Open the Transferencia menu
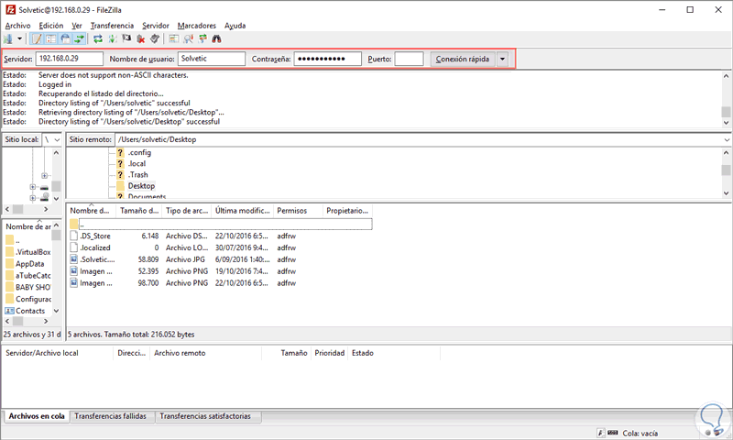The image size is (733, 440). pos(112,26)
